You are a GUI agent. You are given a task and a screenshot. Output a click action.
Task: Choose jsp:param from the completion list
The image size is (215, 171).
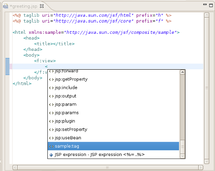point(113,104)
